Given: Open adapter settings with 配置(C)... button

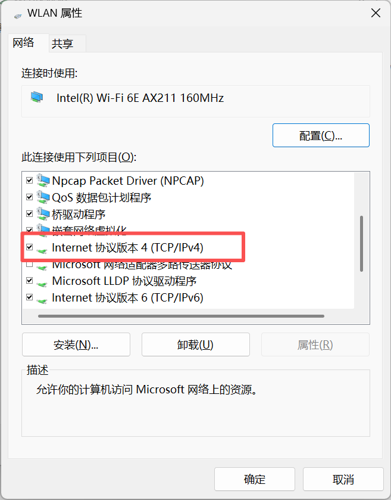Looking at the screenshot, I should (321, 135).
